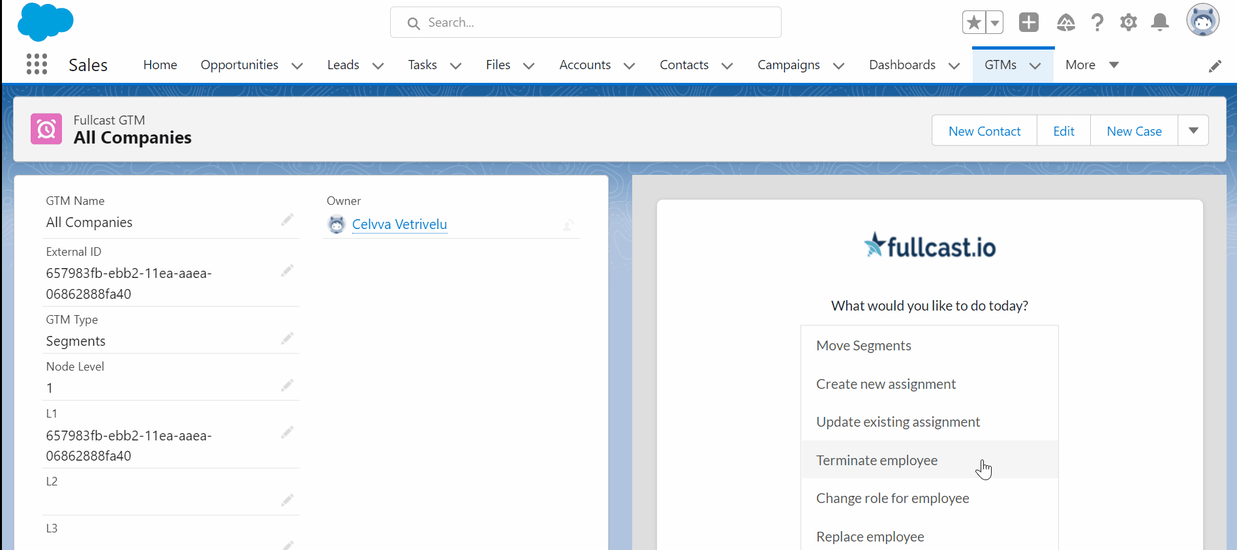Open the user profile avatar menu
This screenshot has height=550, width=1237.
click(x=1202, y=20)
